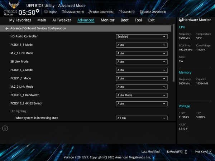Click the settings list scrollbar
The width and height of the screenshot is (215, 161).
click(x=174, y=53)
